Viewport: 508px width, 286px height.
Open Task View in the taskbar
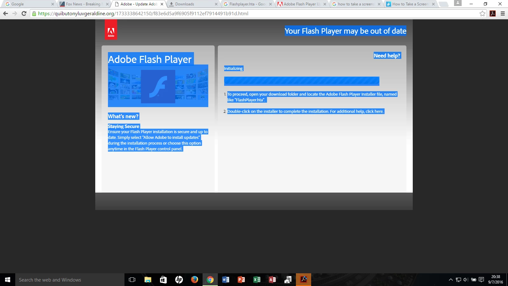pyautogui.click(x=132, y=280)
